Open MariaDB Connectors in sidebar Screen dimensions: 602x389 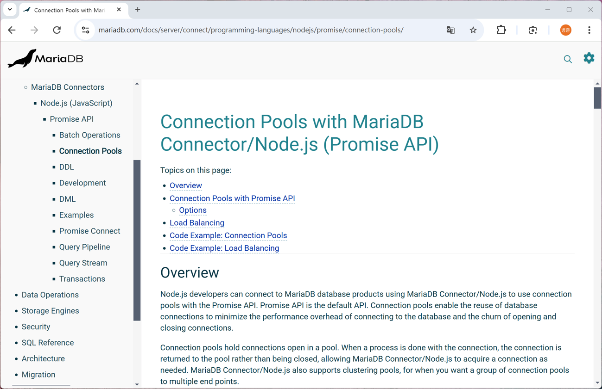tap(68, 87)
